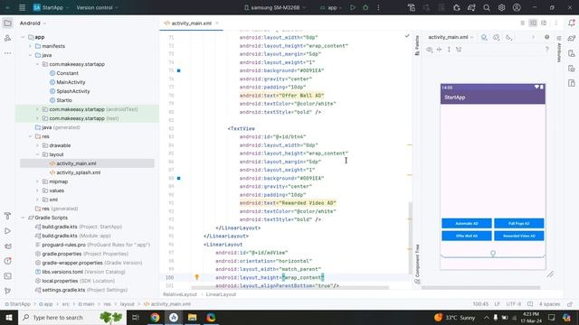Toggle night mode in preview toolbar
Screen dimensions: 579x325
click(x=508, y=37)
